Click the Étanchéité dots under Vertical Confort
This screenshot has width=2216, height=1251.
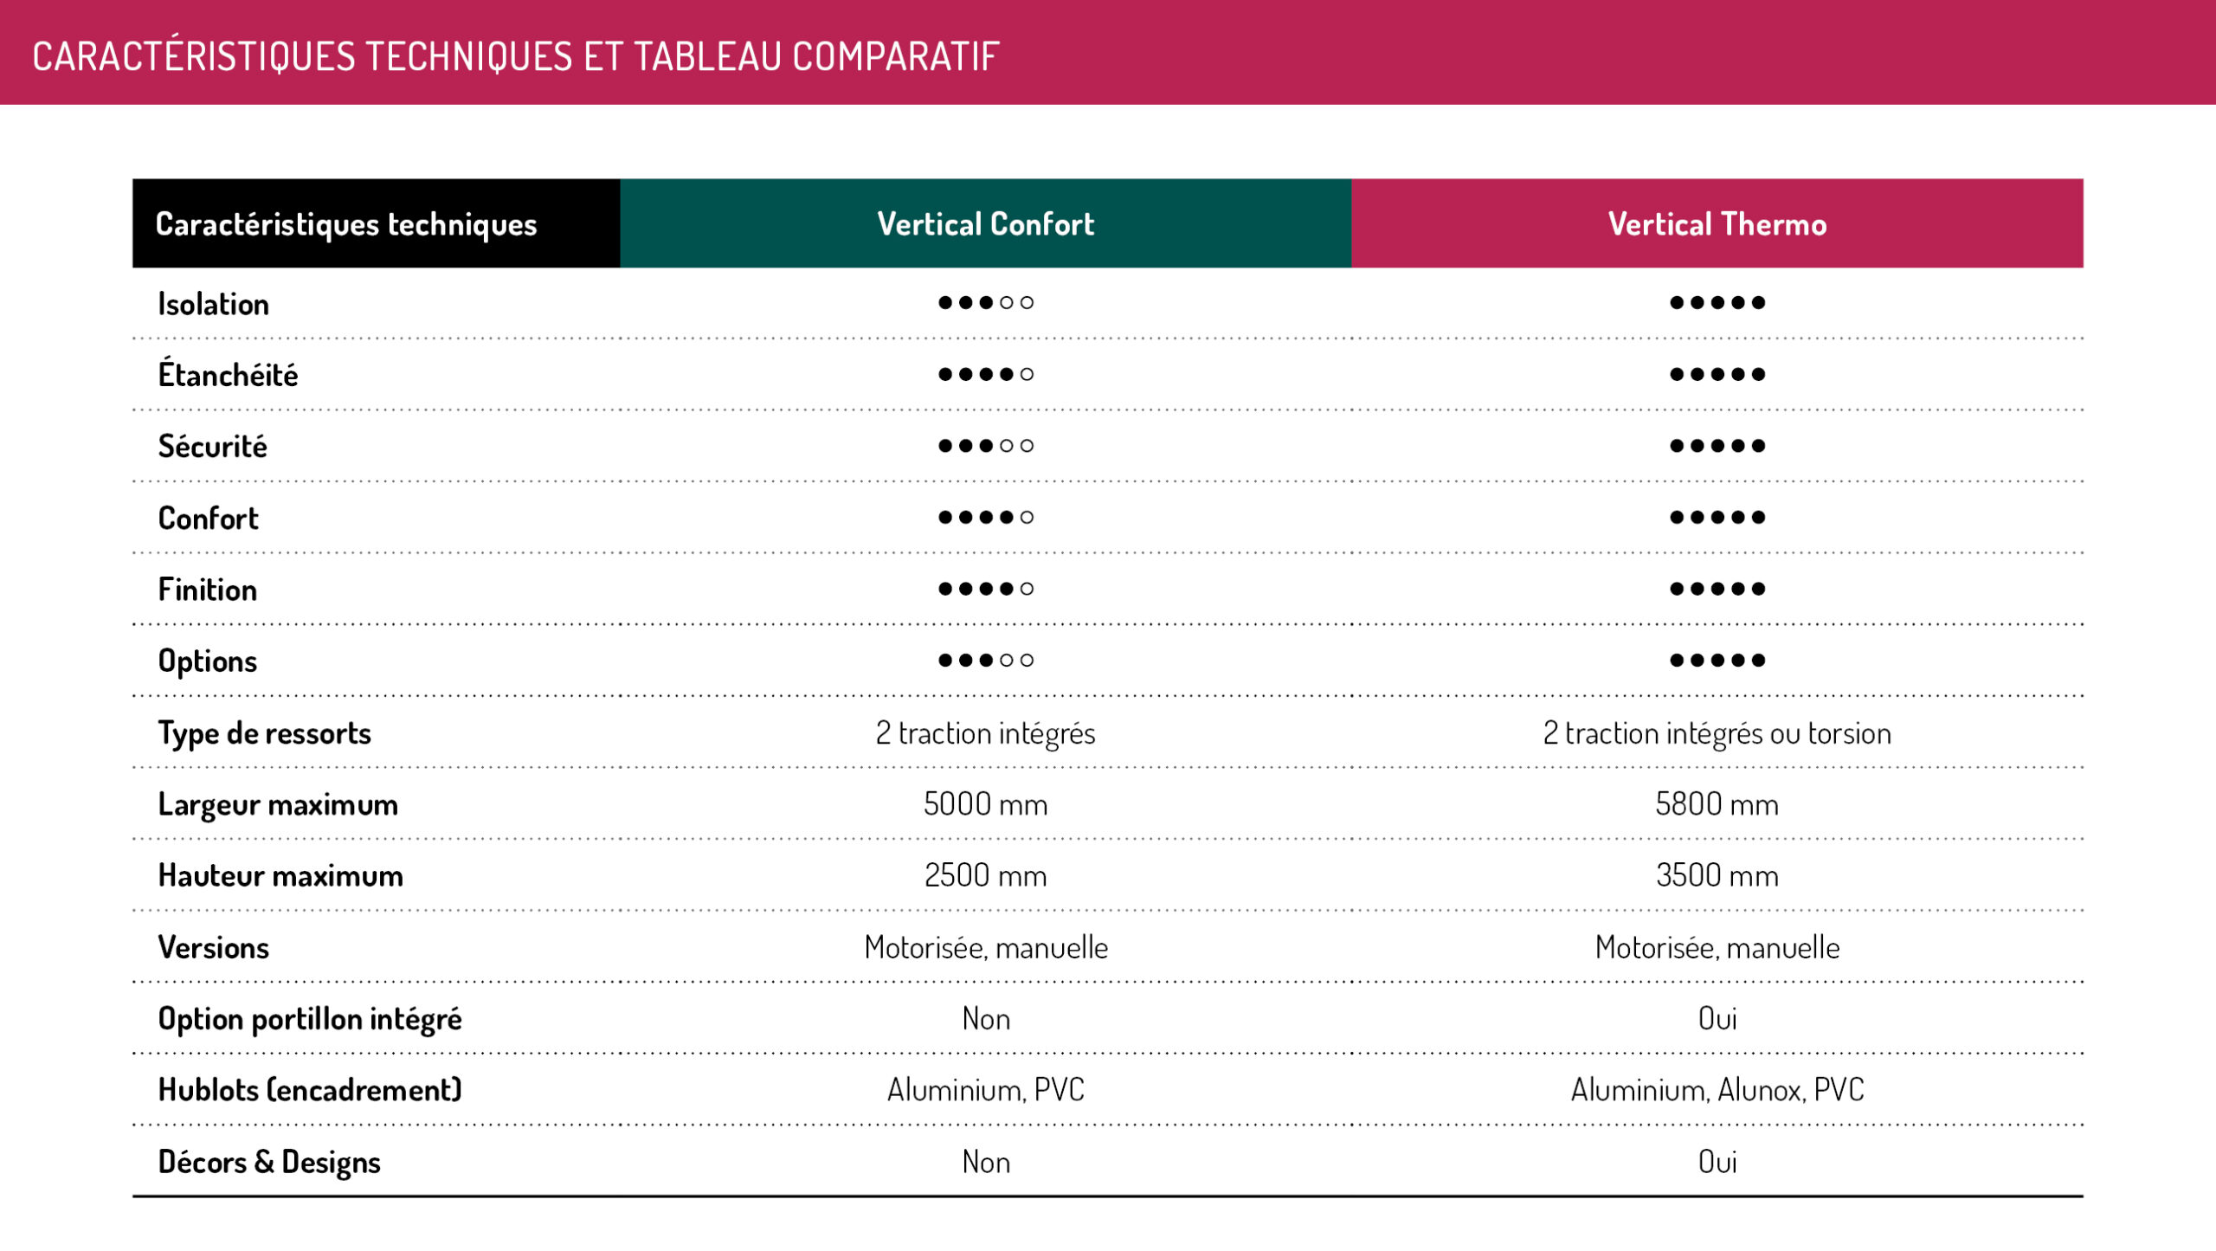pyautogui.click(x=986, y=374)
